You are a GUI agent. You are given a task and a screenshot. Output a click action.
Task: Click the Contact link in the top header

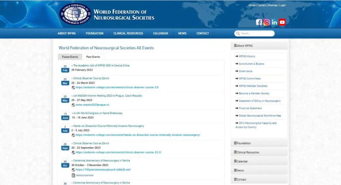click(261, 5)
